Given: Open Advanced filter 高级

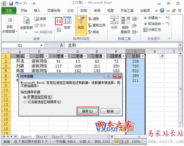Looking at the screenshot, I should pos(94,32).
